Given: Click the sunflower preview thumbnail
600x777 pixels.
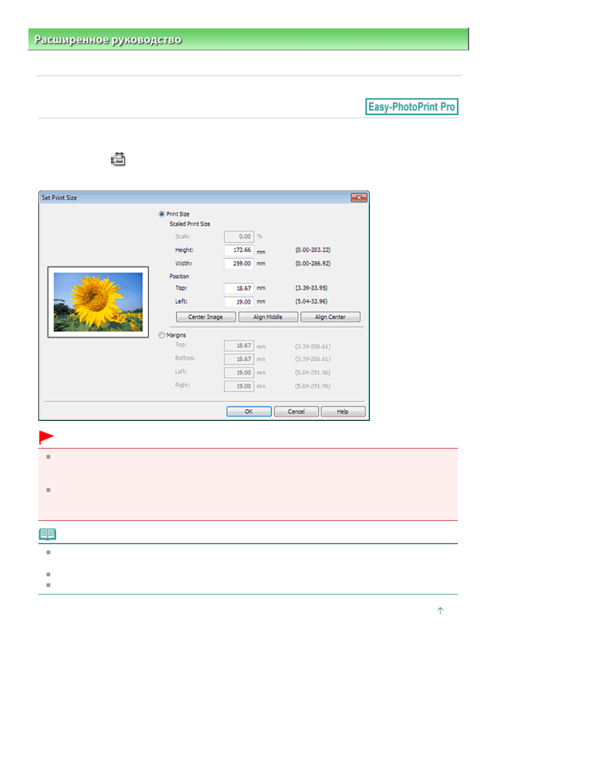Looking at the screenshot, I should (98, 302).
